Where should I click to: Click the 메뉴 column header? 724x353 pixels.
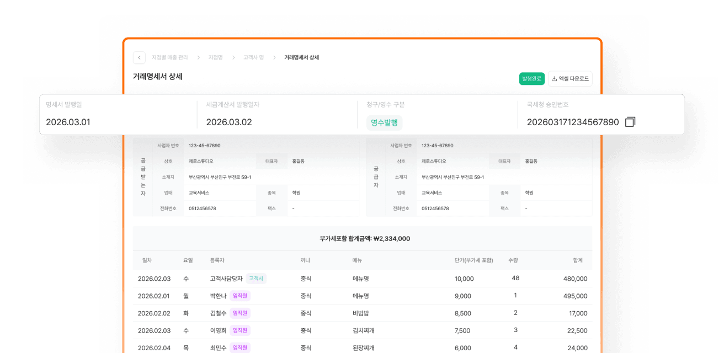[357, 260]
